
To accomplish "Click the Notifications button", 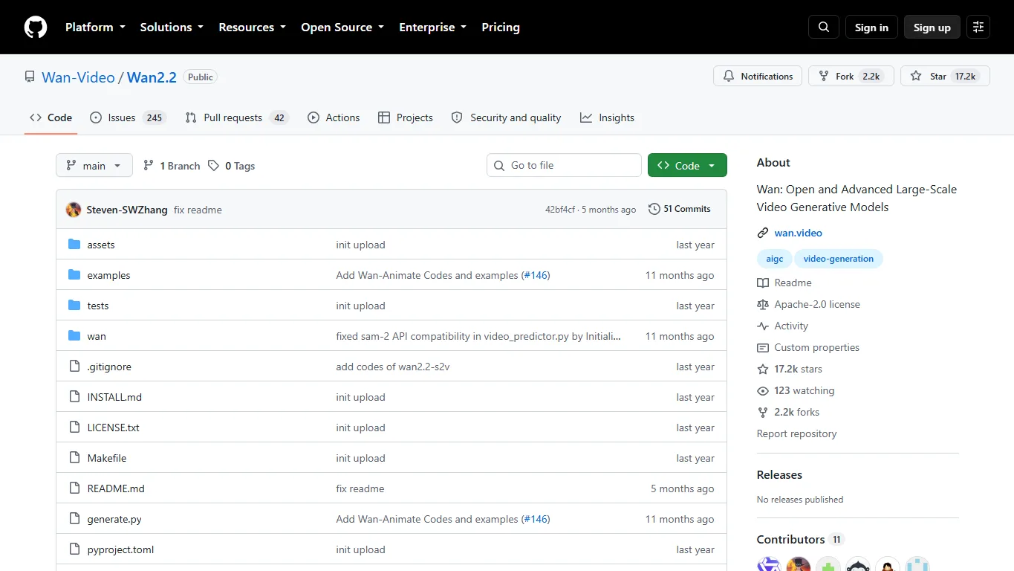I will [758, 76].
